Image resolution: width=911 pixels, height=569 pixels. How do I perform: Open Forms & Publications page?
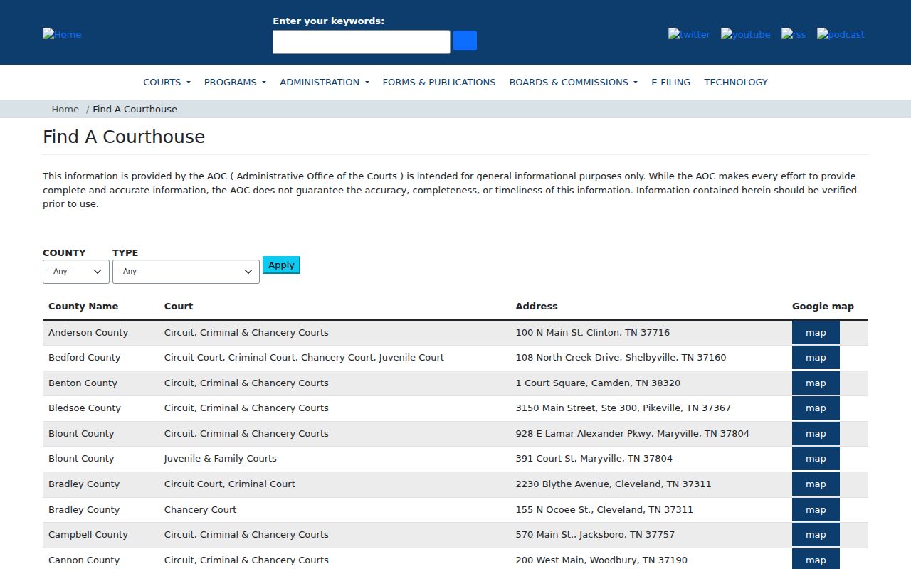pyautogui.click(x=439, y=82)
